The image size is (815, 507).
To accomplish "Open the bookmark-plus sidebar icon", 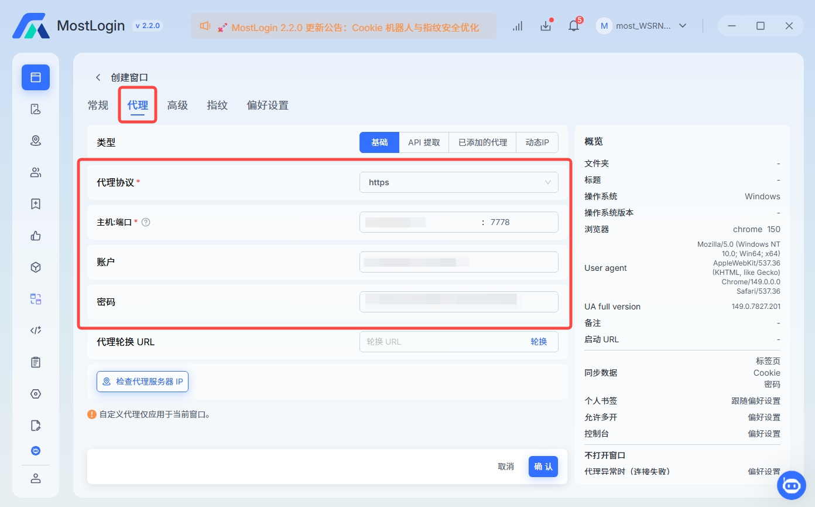I will pos(36,204).
